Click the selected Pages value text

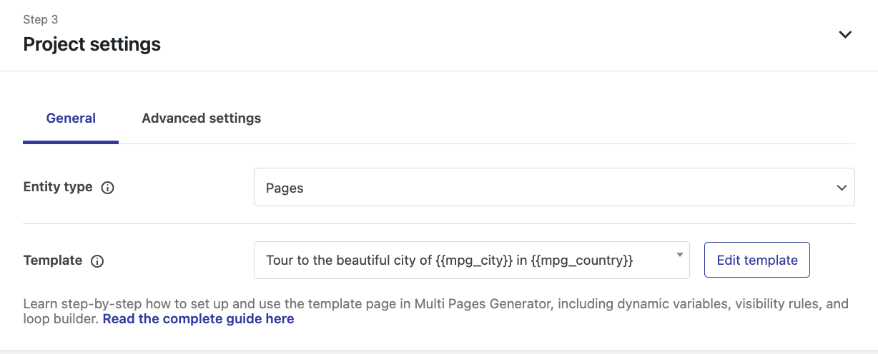click(285, 188)
